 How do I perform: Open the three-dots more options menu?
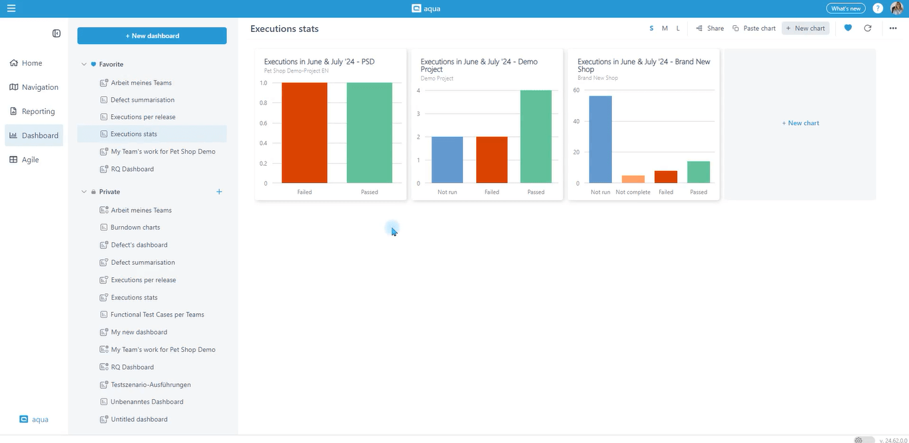coord(893,28)
